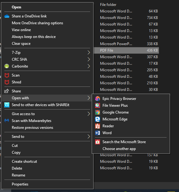Viewport: 179px width, 192px height.
Task: Select View online
Action: click(47, 30)
